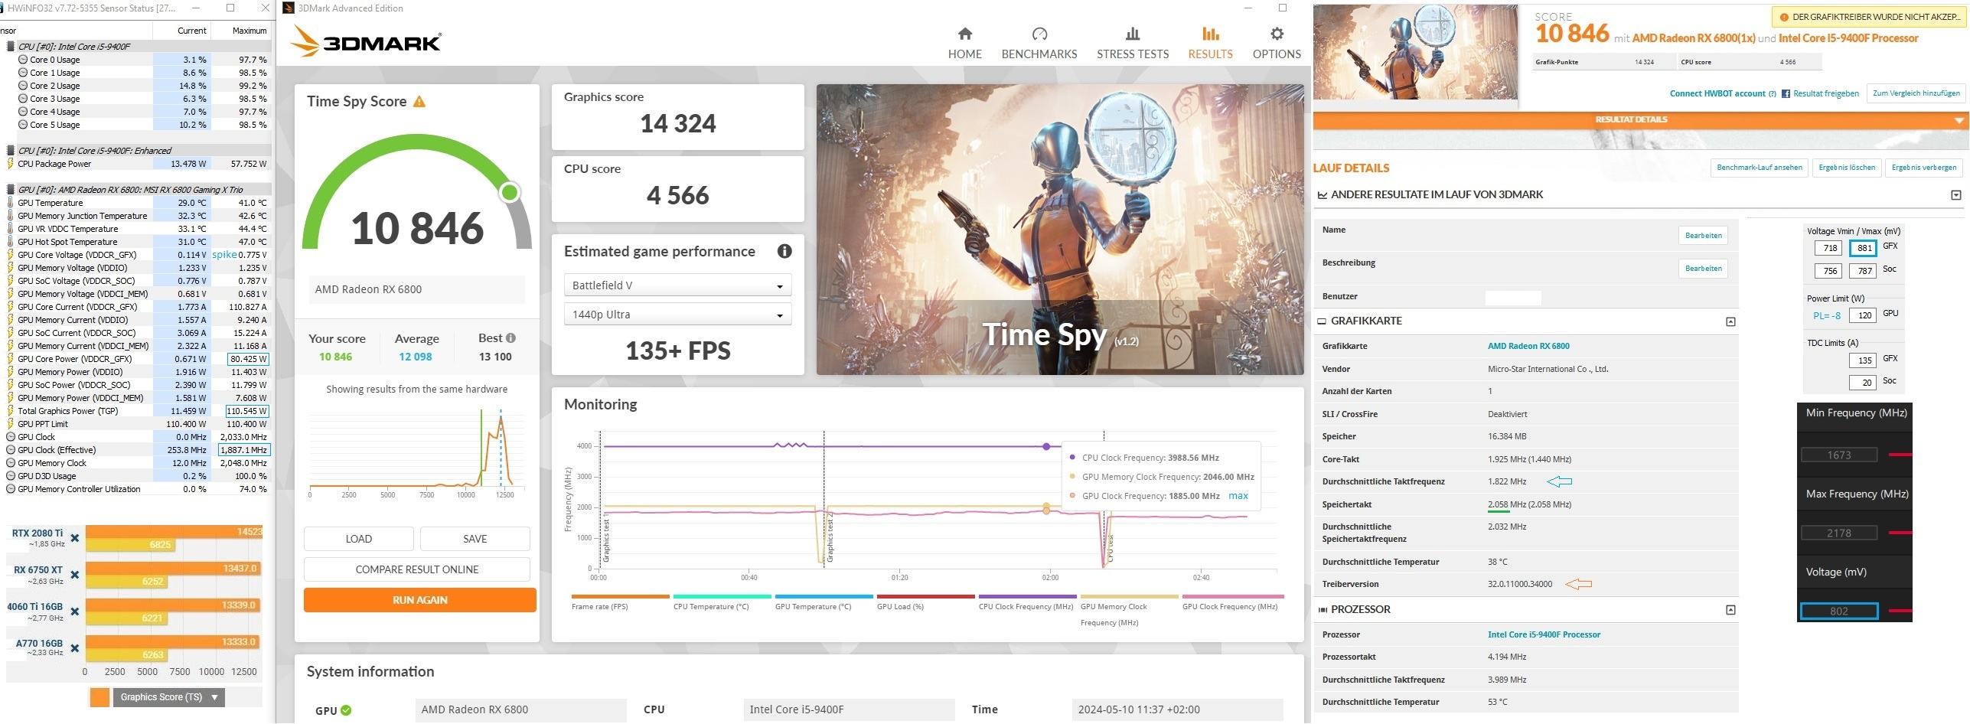Open Intel Core i5-9400F Prozessor link
Image resolution: width=1970 pixels, height=724 pixels.
[x=1544, y=634]
